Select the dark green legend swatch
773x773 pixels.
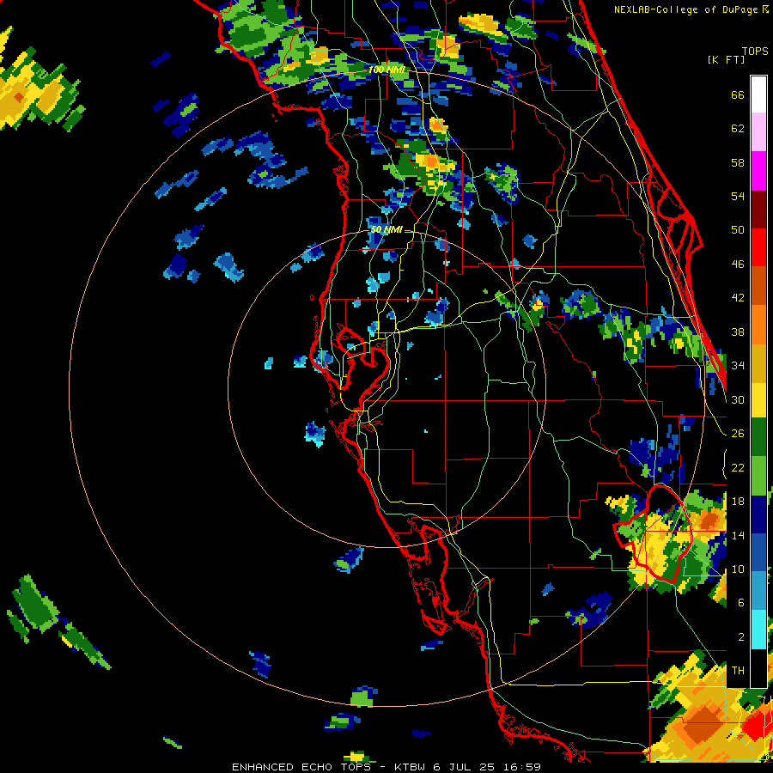(758, 438)
